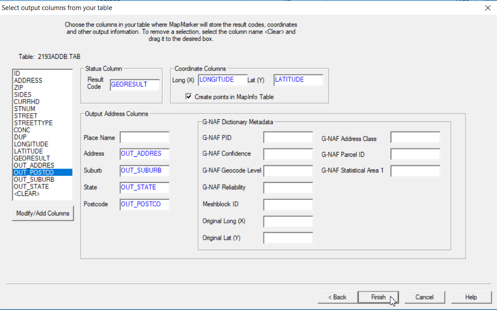Screen dimensions: 497x310
Task: Select <CLEAR> in the column list
Action: 43,194
